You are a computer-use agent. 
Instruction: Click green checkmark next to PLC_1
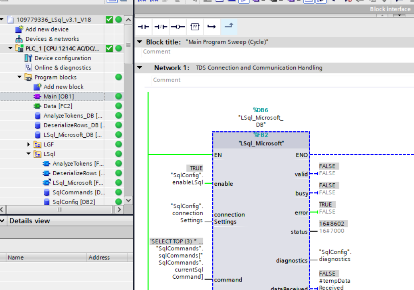(x=109, y=48)
